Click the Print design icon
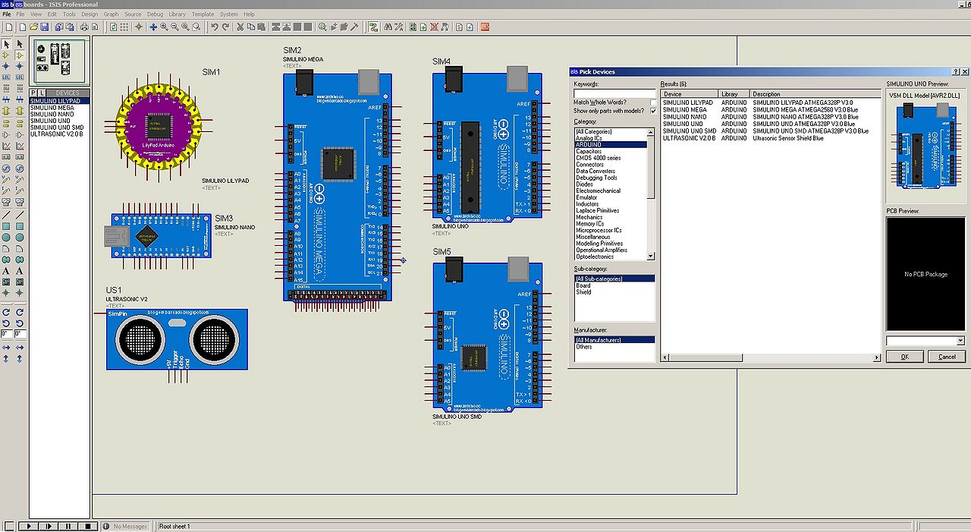Image resolution: width=971 pixels, height=532 pixels. (x=84, y=27)
